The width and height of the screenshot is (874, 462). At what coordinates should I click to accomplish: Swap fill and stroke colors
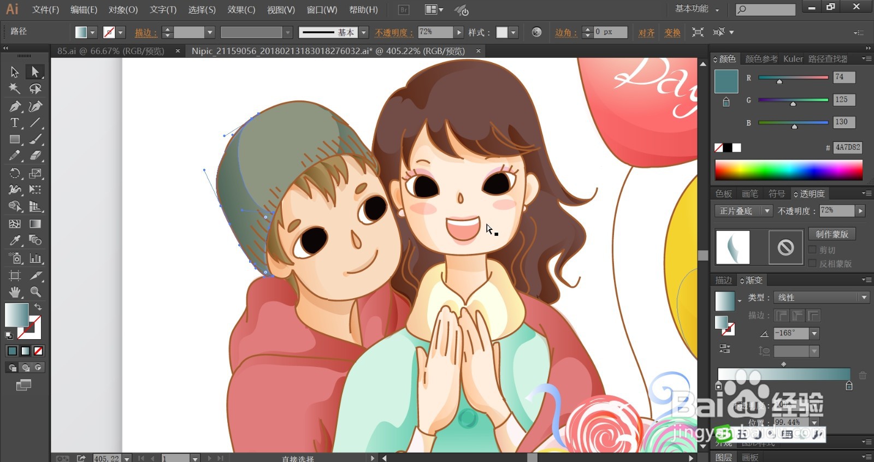click(38, 307)
